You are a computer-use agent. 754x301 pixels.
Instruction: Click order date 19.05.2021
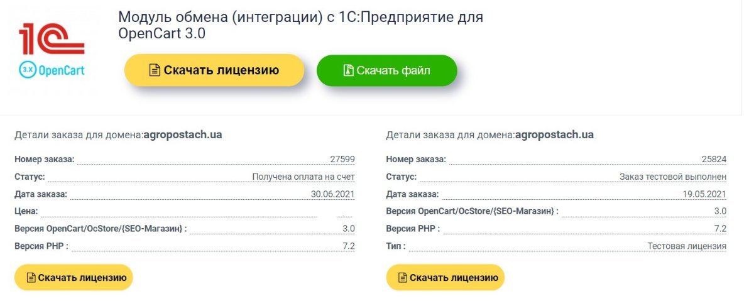704,194
